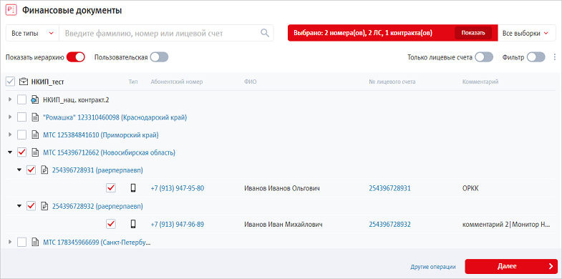The height and width of the screenshot is (279, 562).
Task: Click phone icon in +7 (913) 947-95-80 row
Action: 133,188
